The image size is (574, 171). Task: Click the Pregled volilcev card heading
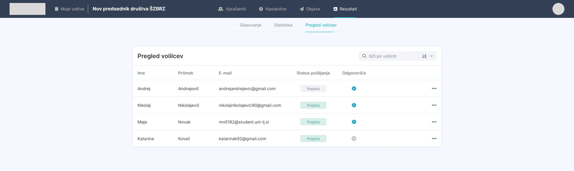pyautogui.click(x=160, y=56)
